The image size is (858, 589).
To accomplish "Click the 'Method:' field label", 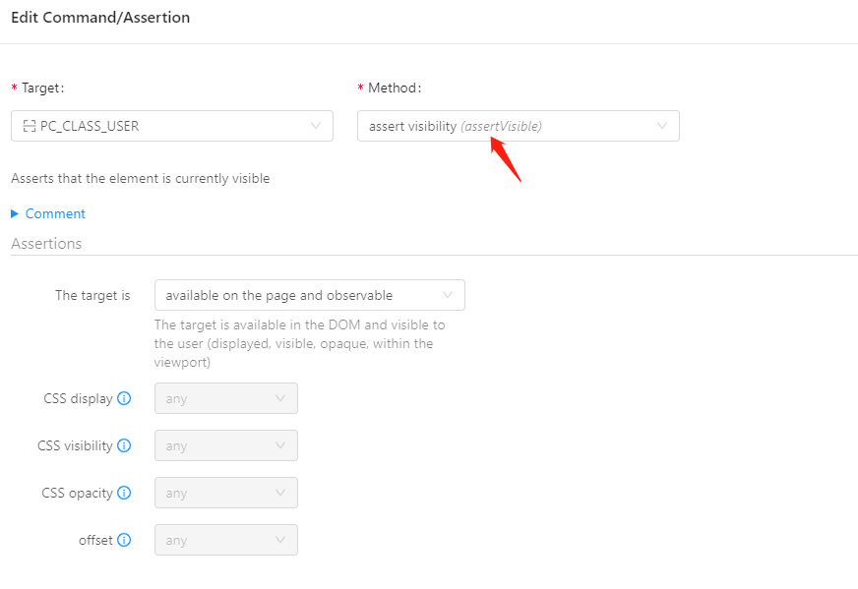I will tap(394, 88).
